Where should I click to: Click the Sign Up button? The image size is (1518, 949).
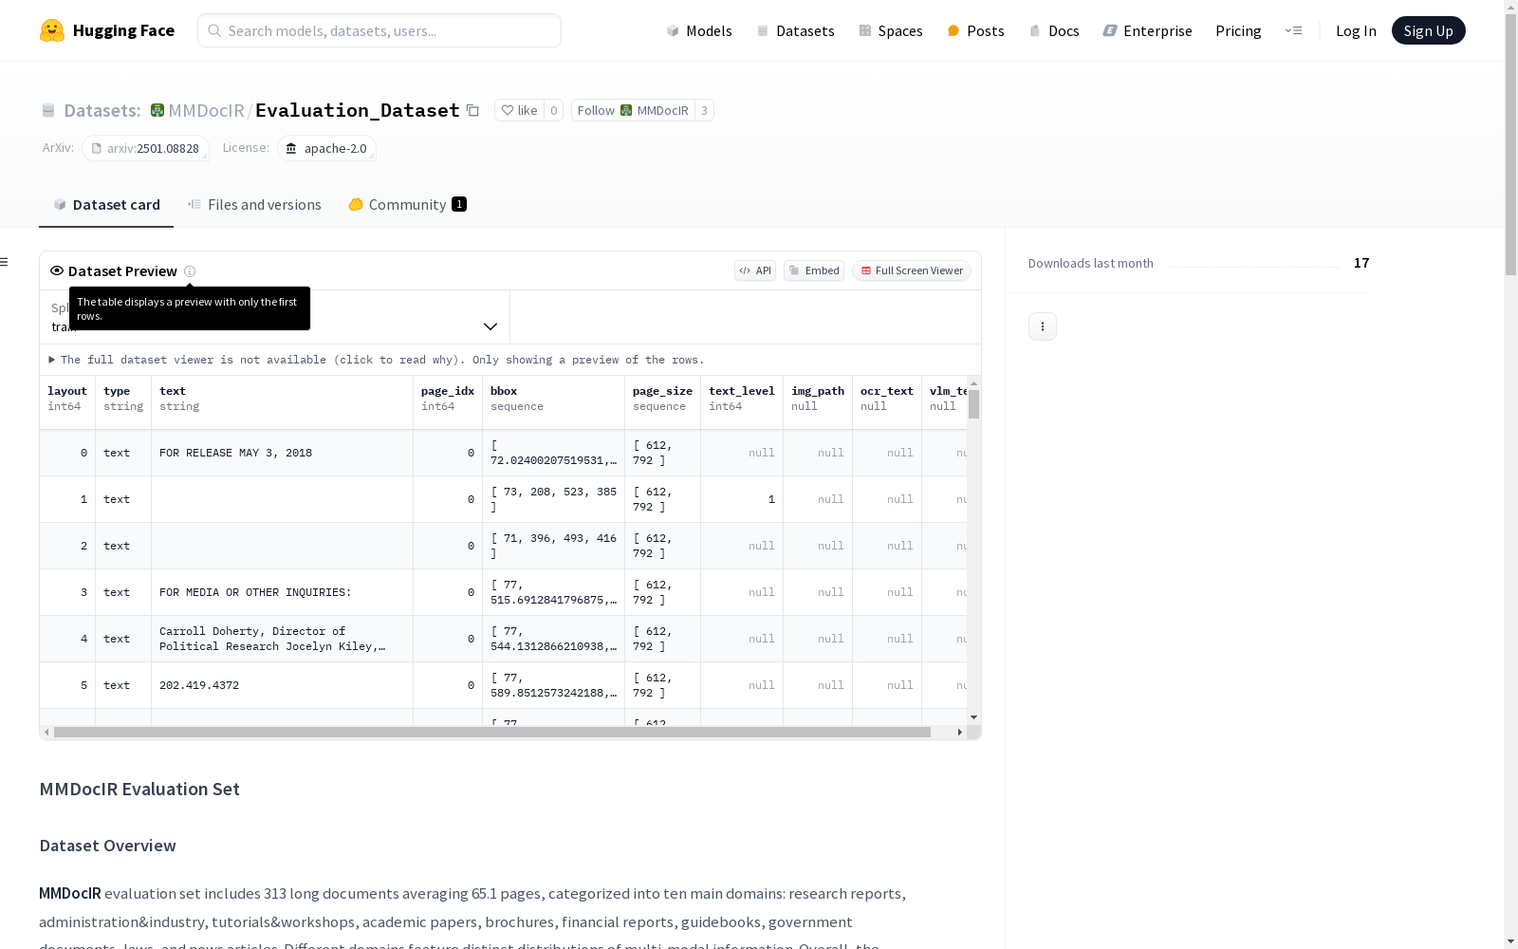coord(1428,30)
